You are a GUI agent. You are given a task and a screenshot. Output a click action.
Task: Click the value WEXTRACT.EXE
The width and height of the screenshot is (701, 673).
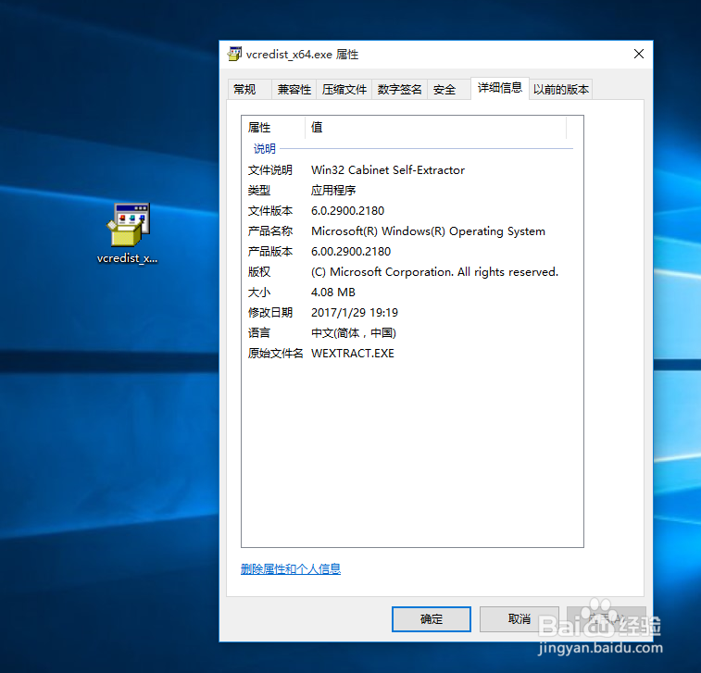tap(352, 353)
